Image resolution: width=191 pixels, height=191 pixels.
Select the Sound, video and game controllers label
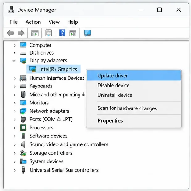click(x=69, y=144)
